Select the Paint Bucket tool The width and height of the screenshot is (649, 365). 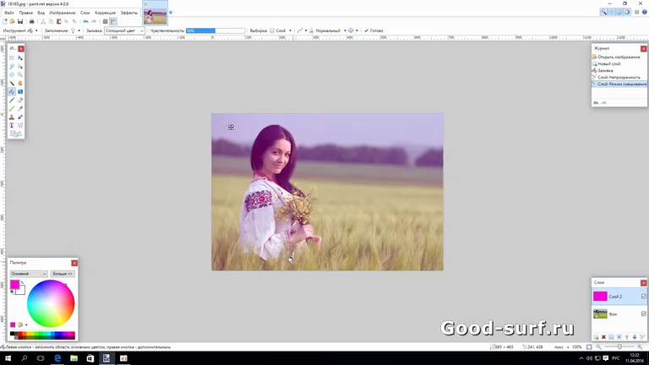[12, 91]
